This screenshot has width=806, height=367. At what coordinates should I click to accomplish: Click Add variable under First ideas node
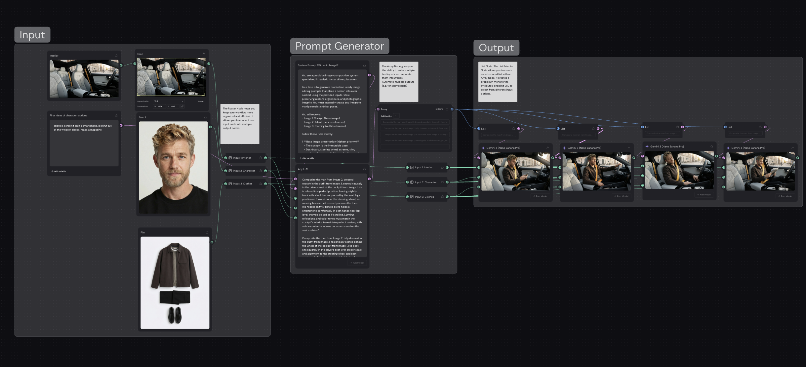click(x=59, y=171)
